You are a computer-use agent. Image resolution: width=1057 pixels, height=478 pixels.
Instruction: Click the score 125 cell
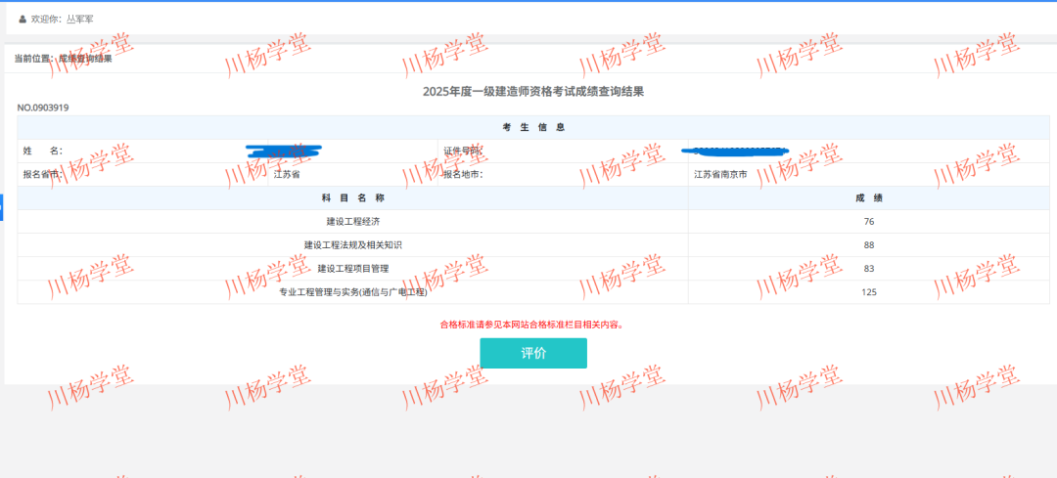tap(868, 291)
